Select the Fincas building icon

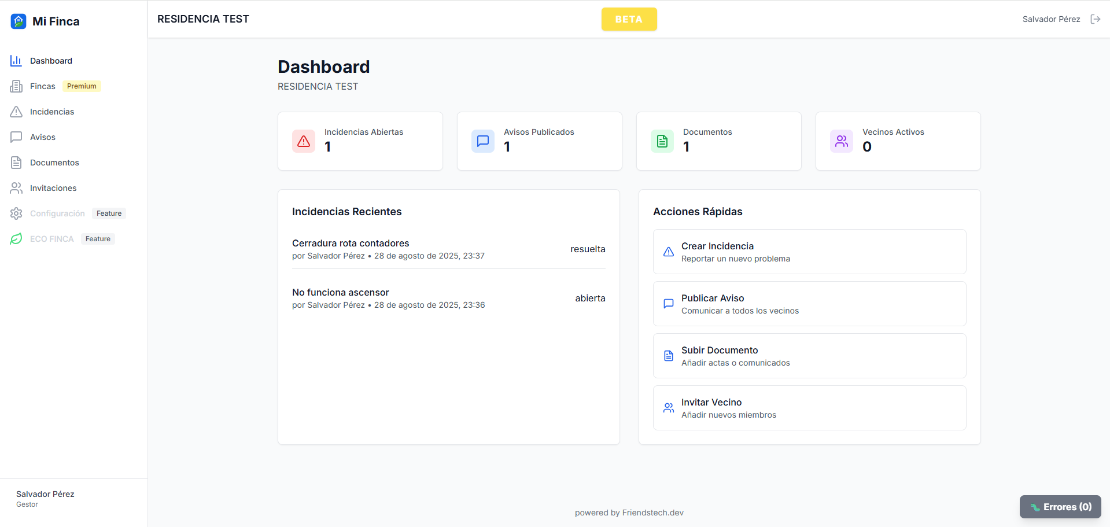[x=16, y=86]
